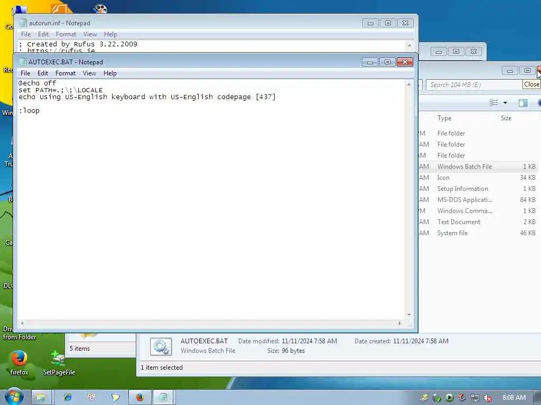The height and width of the screenshot is (405, 541).
Task: Select the System file row, 46 KB
Action: tap(478, 233)
